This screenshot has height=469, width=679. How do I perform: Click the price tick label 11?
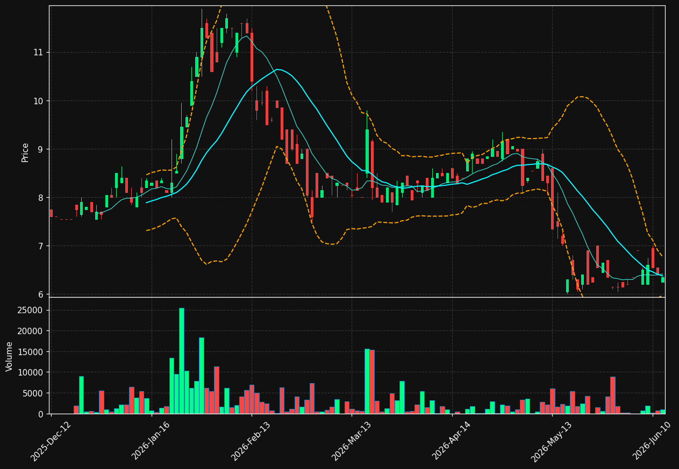pyautogui.click(x=39, y=53)
